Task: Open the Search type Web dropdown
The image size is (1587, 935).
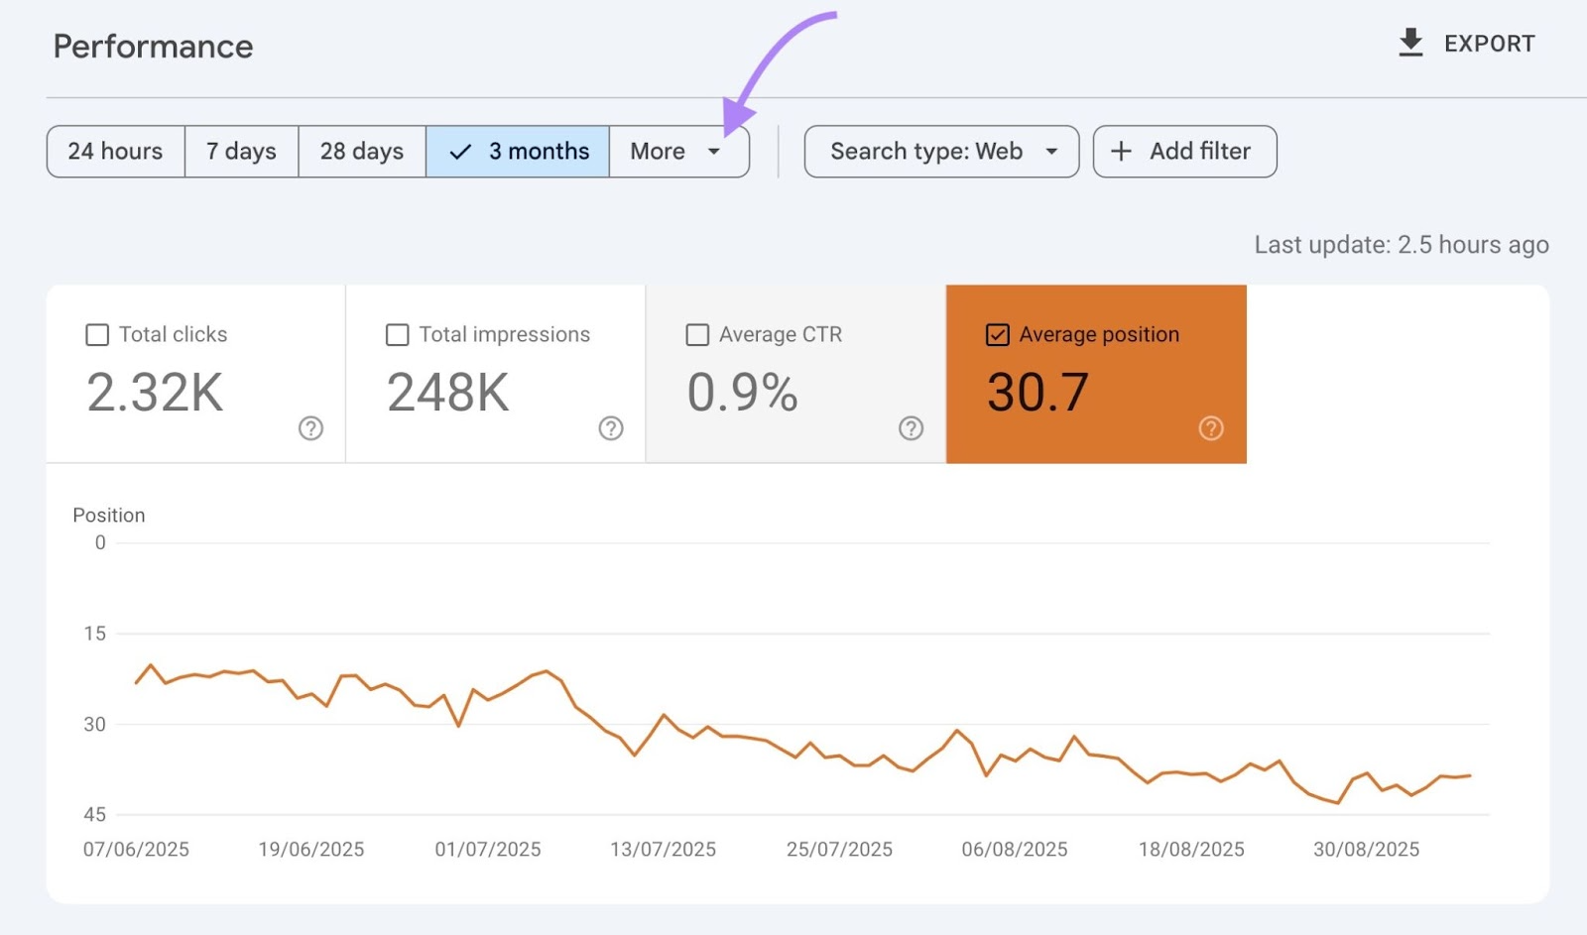Action: pos(940,151)
